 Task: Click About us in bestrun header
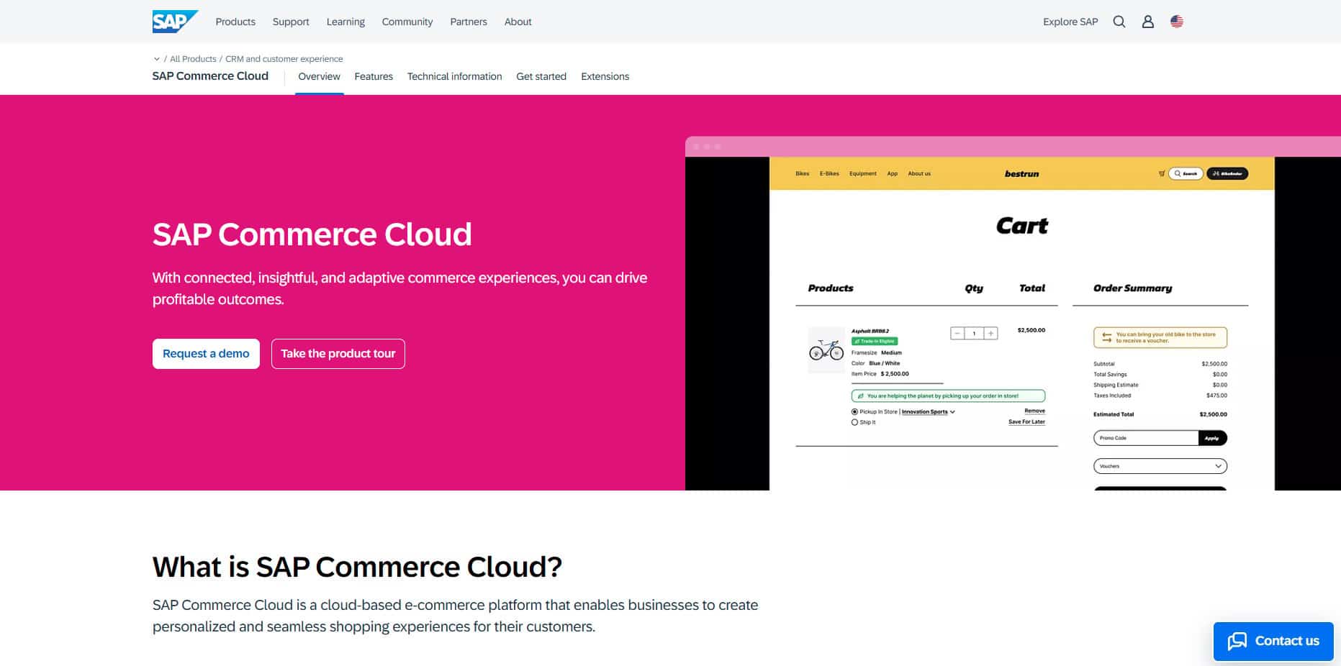click(x=919, y=173)
